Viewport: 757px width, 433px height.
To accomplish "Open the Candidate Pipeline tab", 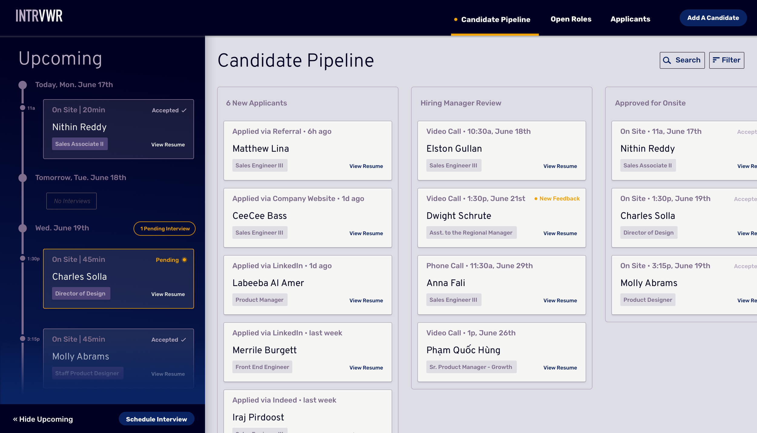I will coord(495,19).
